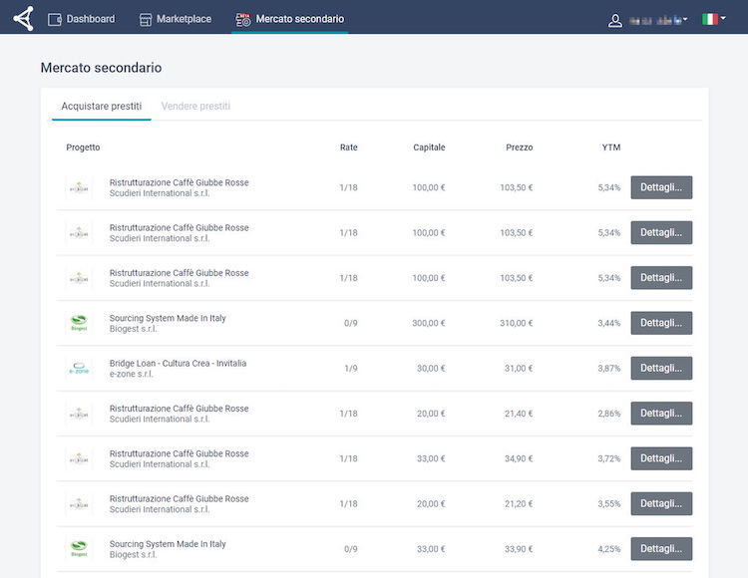The width and height of the screenshot is (748, 578).
Task: Click the 3,44% YTM value
Action: tap(609, 323)
